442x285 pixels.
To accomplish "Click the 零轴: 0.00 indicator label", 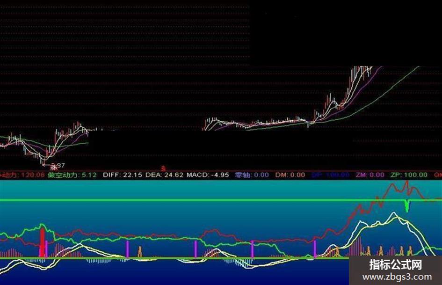I will pos(252,175).
